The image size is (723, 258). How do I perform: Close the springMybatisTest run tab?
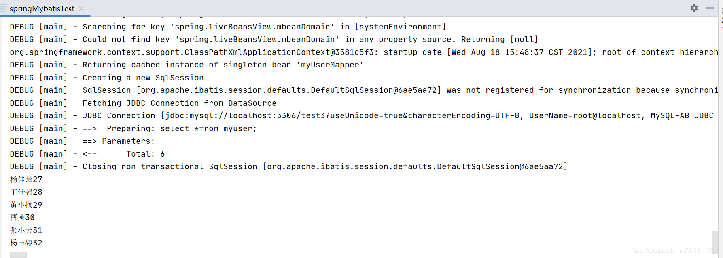pyautogui.click(x=81, y=8)
